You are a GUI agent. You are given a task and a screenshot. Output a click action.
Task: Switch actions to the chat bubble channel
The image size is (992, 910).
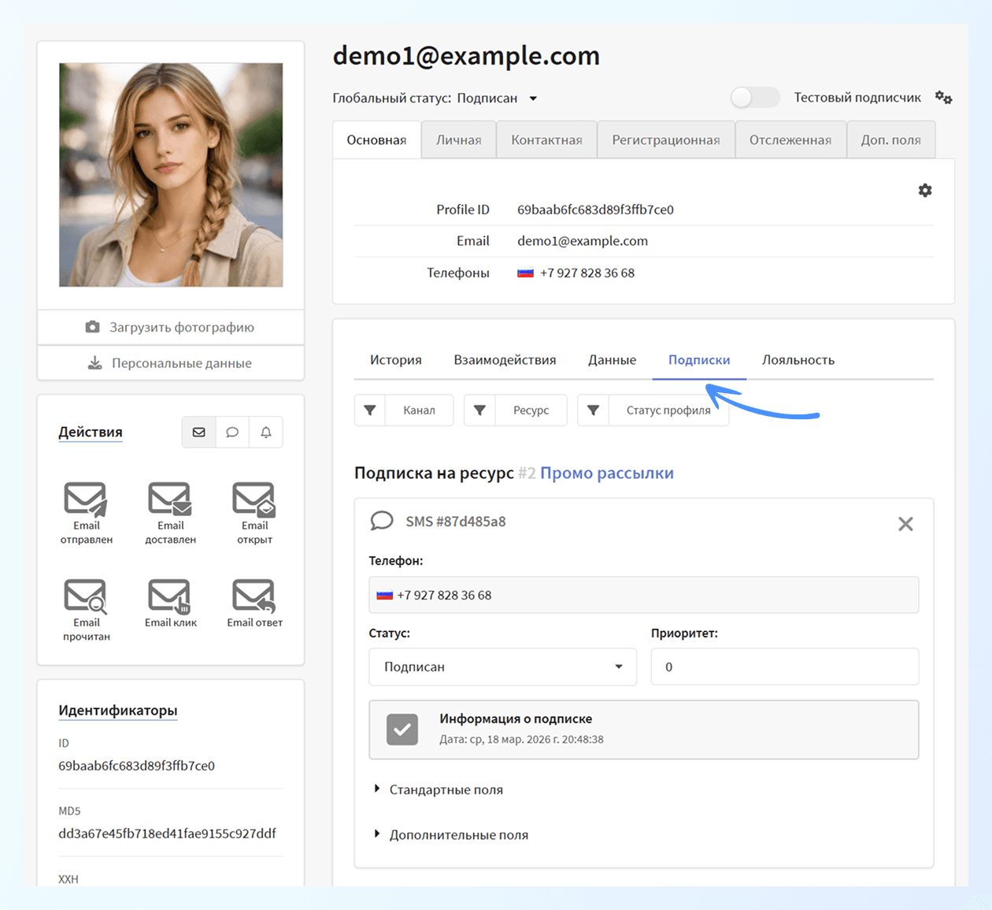[232, 433]
